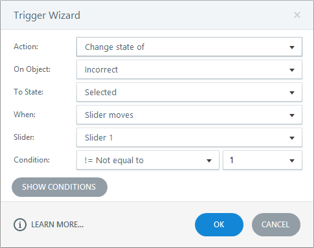The height and width of the screenshot is (248, 314).
Task: Select the condition value field showing 1
Action: point(262,160)
